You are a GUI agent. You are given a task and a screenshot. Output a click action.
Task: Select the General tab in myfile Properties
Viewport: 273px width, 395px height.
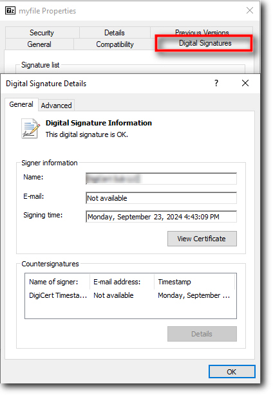pos(39,44)
